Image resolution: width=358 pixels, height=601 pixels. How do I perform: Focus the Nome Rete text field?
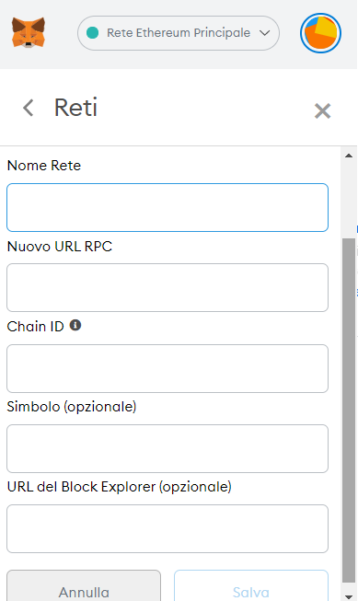167,207
